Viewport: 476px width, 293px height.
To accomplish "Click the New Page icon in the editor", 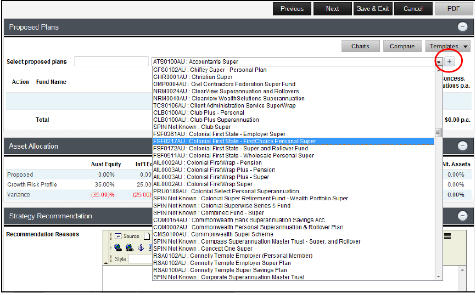I will pyautogui.click(x=147, y=236).
